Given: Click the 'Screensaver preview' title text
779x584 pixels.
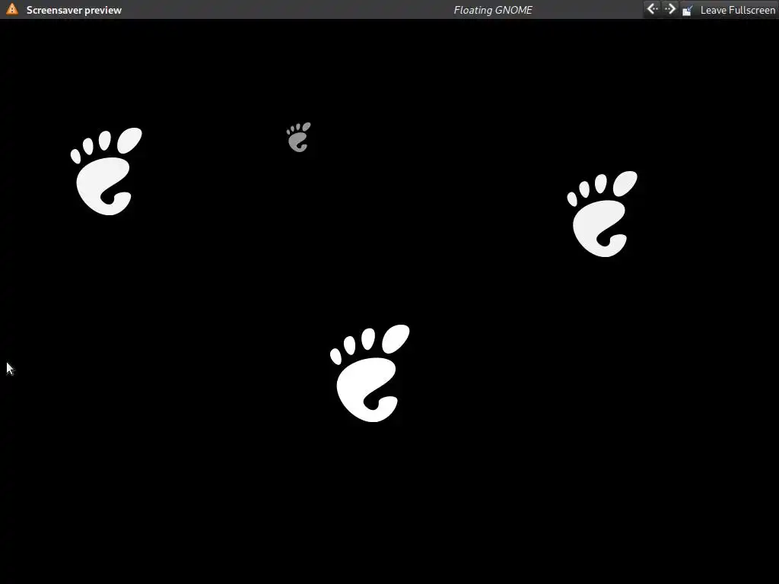Looking at the screenshot, I should click(x=74, y=10).
